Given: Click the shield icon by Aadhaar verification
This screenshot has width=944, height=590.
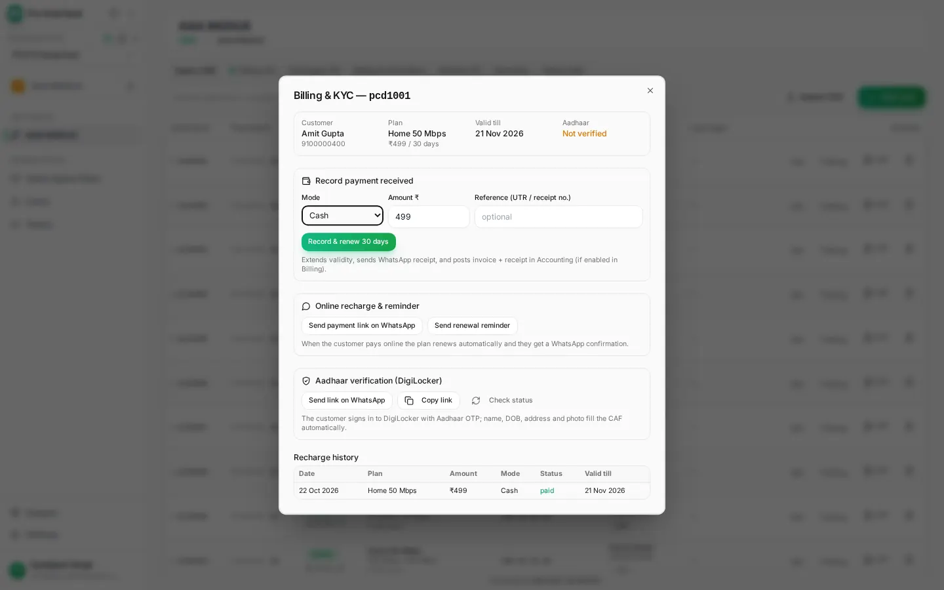Looking at the screenshot, I should 306,381.
